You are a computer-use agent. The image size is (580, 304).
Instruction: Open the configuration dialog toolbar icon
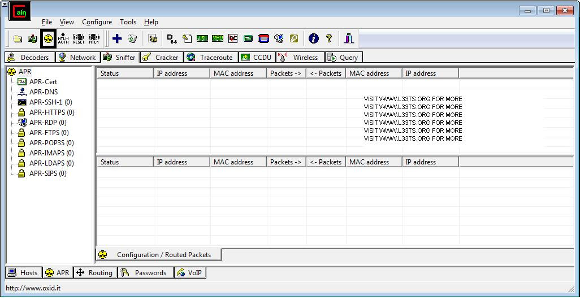(153, 38)
